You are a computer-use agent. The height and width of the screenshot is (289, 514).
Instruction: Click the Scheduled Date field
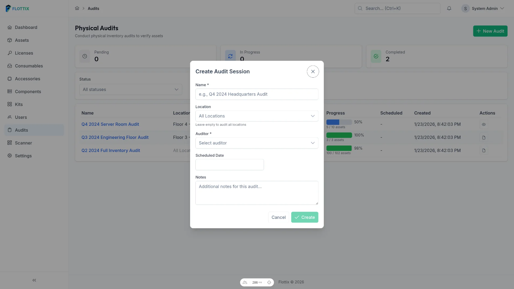(229, 165)
